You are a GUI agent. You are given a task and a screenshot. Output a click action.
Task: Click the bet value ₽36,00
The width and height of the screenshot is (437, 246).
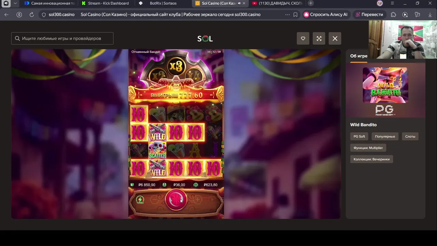tap(179, 185)
